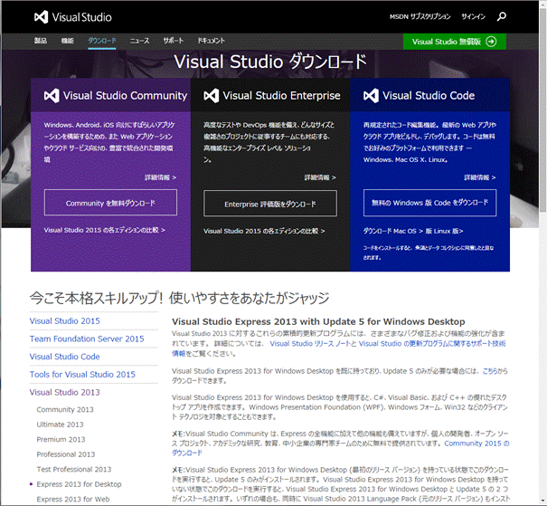This screenshot has width=547, height=506.
Task: Open Visual Studio リリース ノート link
Action: (x=310, y=344)
